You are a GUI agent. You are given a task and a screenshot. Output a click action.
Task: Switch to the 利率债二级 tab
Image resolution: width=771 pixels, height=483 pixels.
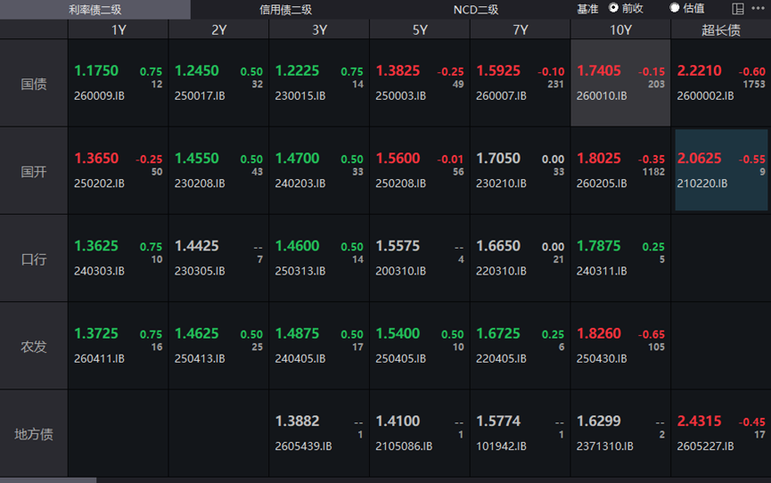pyautogui.click(x=94, y=9)
